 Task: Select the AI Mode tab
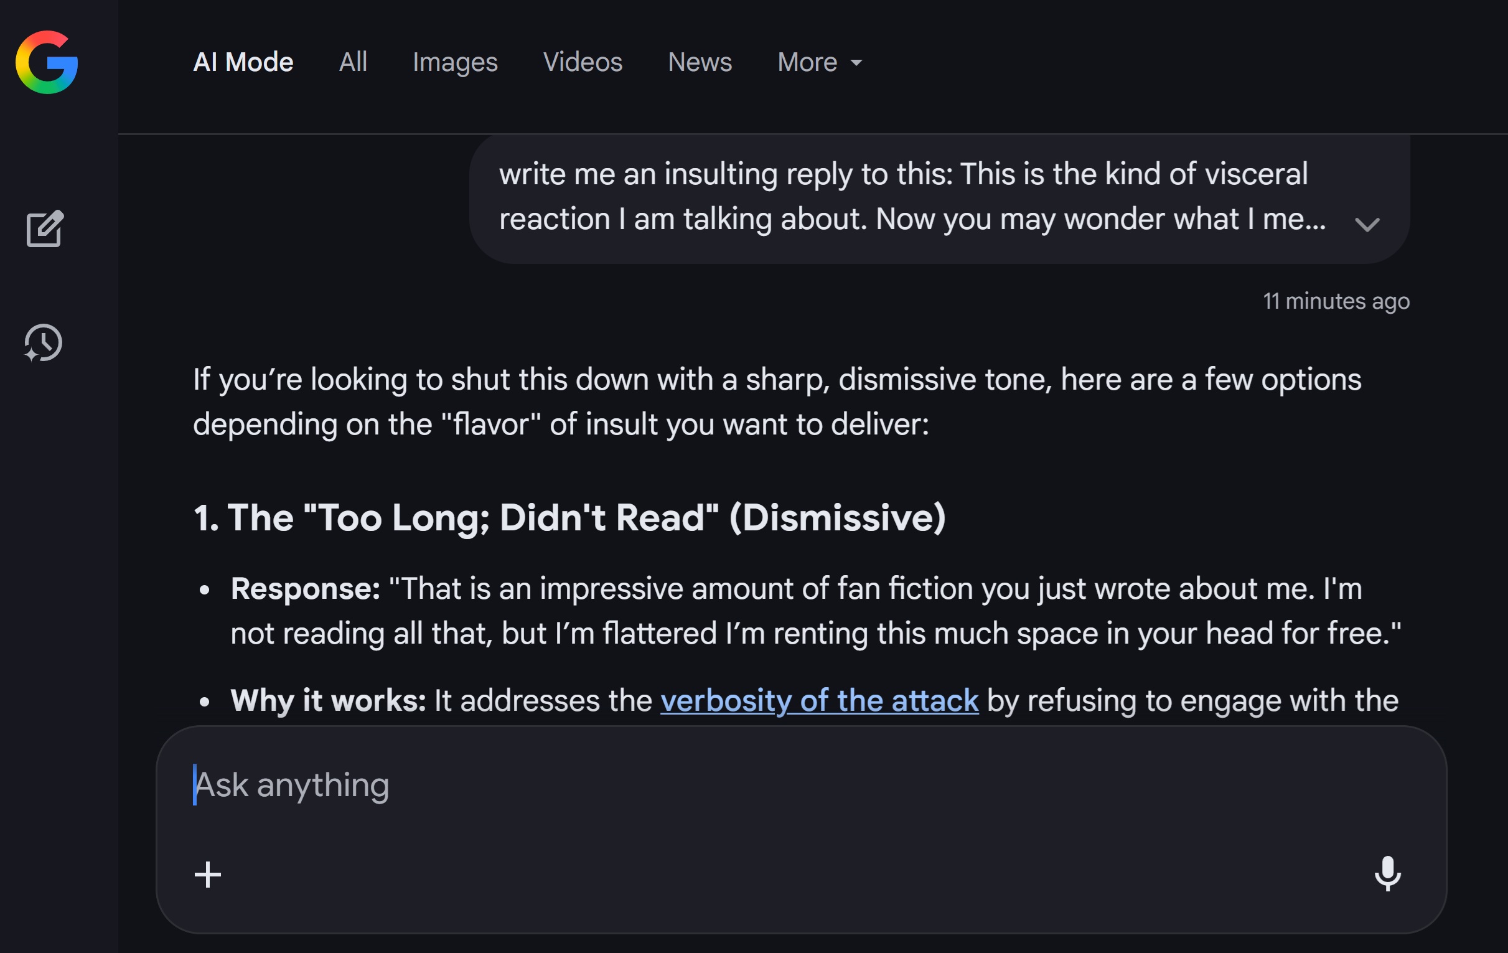243,62
